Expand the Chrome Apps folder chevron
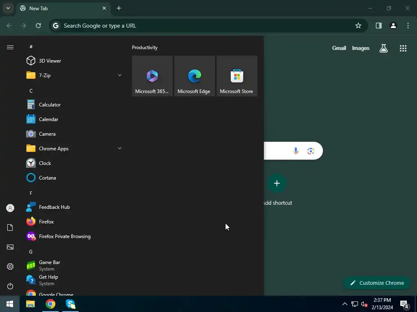This screenshot has width=417, height=312. 120,148
